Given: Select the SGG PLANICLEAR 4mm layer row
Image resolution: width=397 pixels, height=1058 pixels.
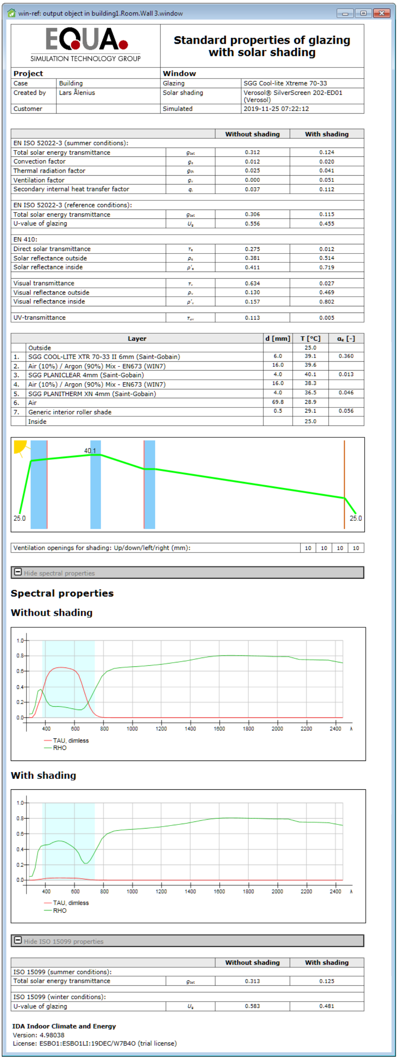Looking at the screenshot, I should point(86,375).
